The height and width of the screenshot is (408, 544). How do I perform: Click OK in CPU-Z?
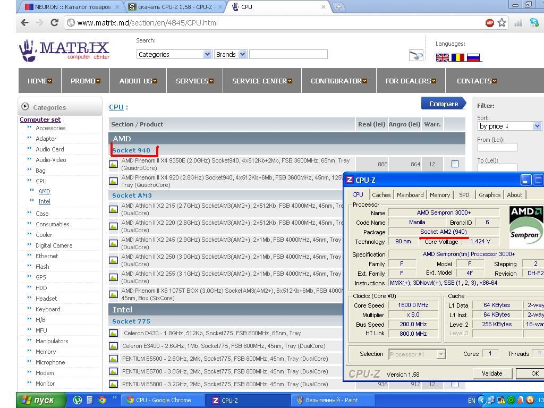[x=530, y=373]
